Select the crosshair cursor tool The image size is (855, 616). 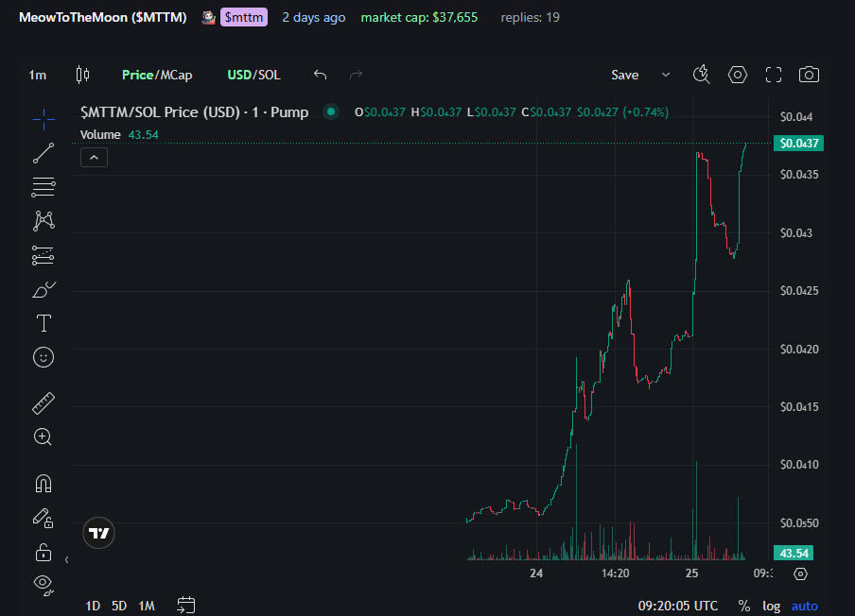[x=44, y=119]
